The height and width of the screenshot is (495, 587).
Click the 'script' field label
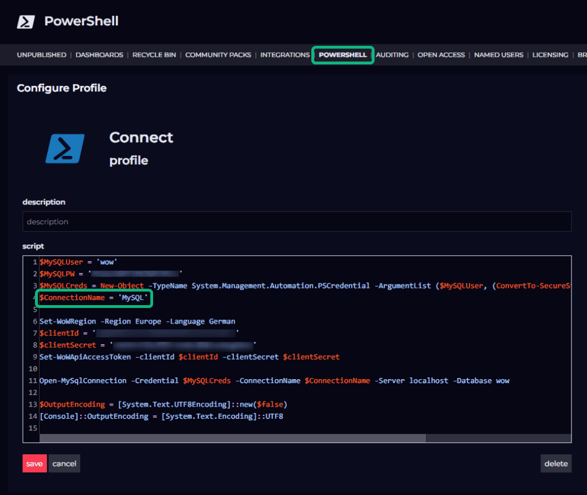(x=33, y=246)
